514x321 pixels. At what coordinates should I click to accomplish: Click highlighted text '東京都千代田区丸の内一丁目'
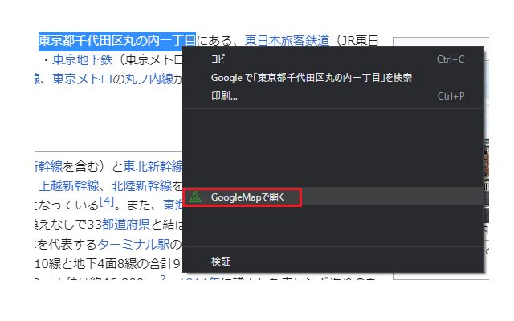(x=117, y=41)
